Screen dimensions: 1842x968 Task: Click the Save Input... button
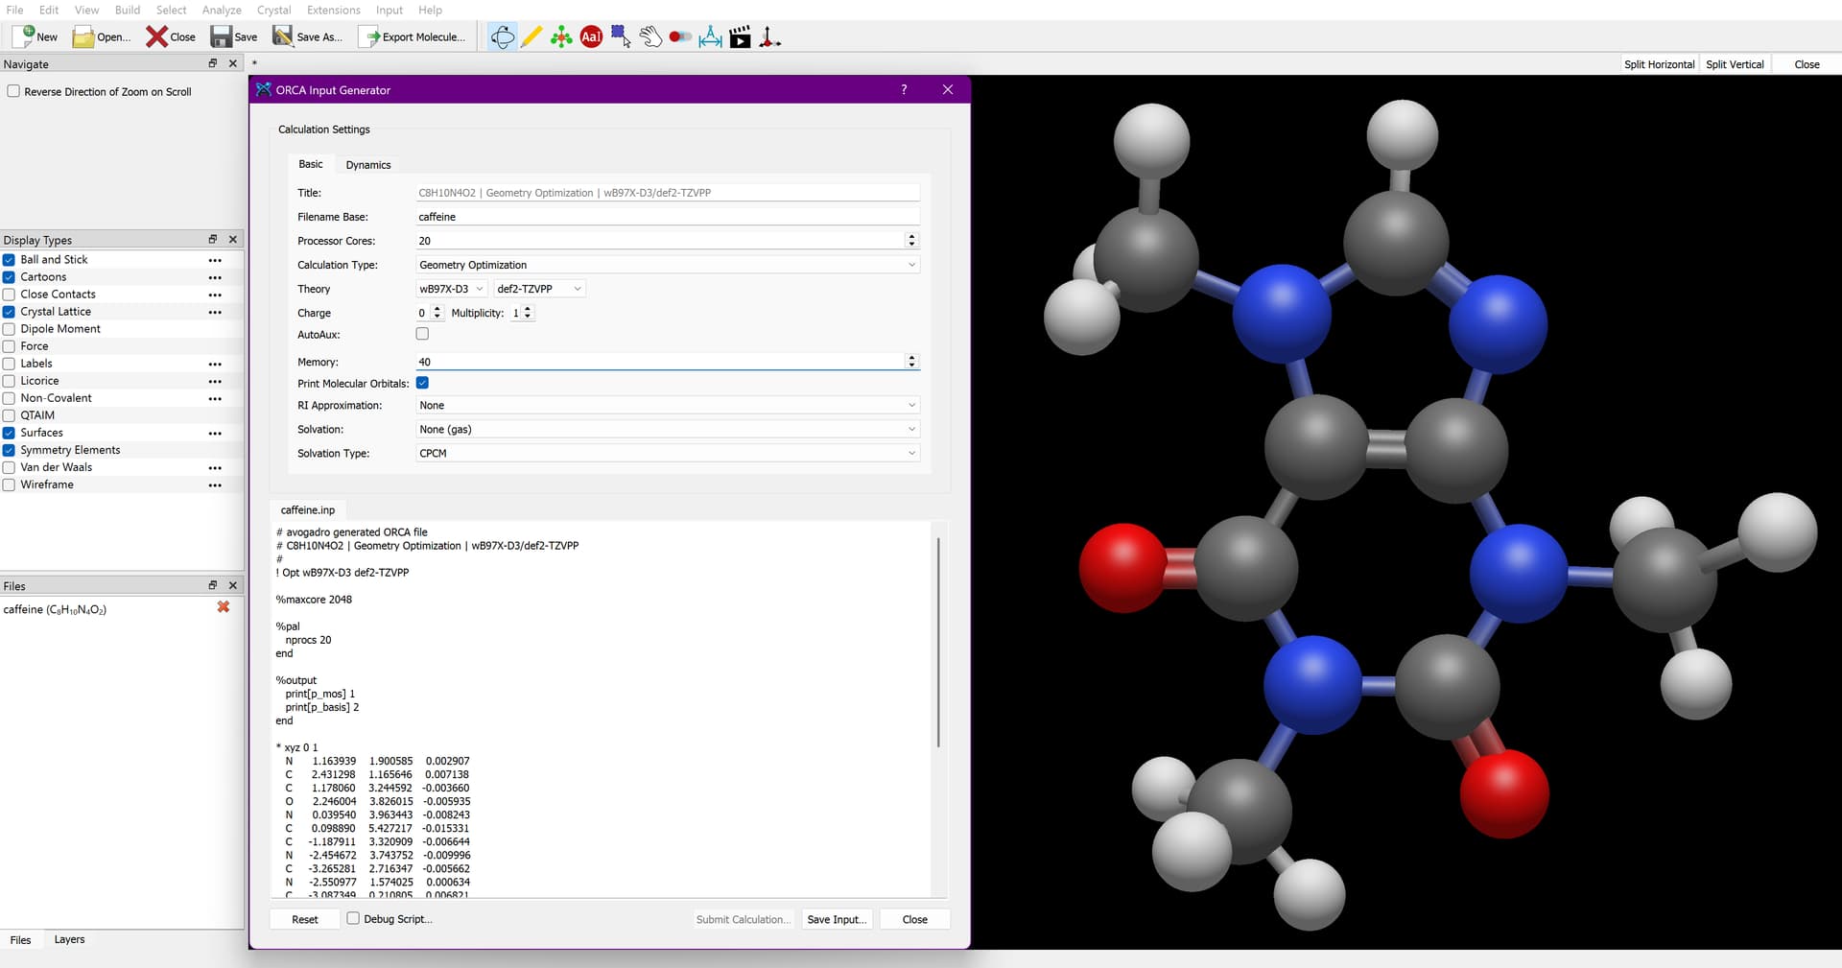click(837, 919)
